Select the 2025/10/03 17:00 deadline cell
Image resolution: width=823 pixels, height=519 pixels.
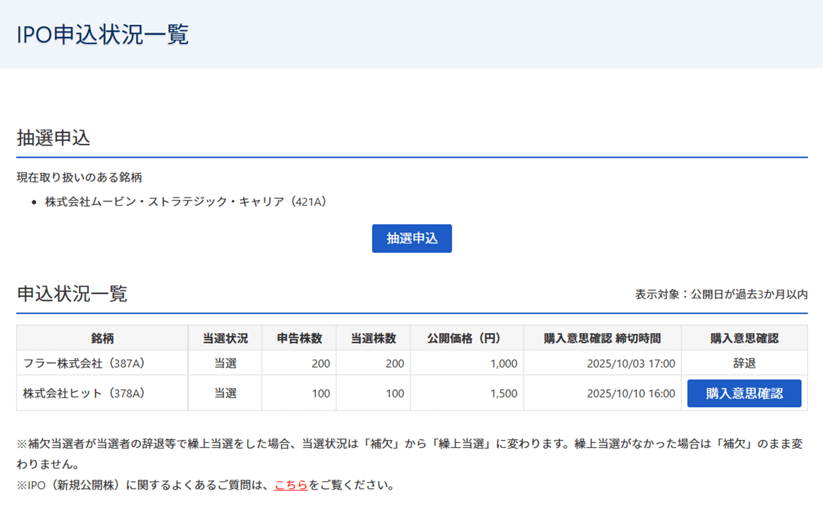click(x=630, y=363)
